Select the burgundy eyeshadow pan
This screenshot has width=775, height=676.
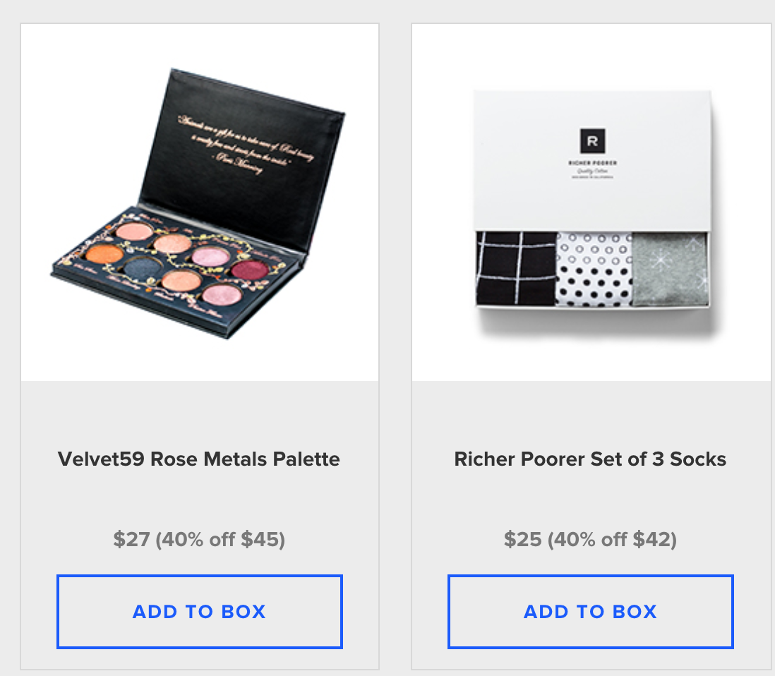[x=250, y=270]
